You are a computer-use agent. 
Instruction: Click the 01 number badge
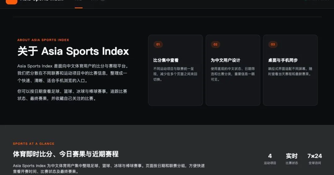point(158,44)
